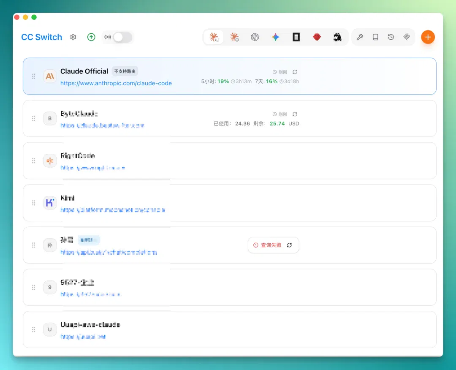Click the RC orange logo avatar
Image resolution: width=456 pixels, height=370 pixels.
tap(50, 161)
